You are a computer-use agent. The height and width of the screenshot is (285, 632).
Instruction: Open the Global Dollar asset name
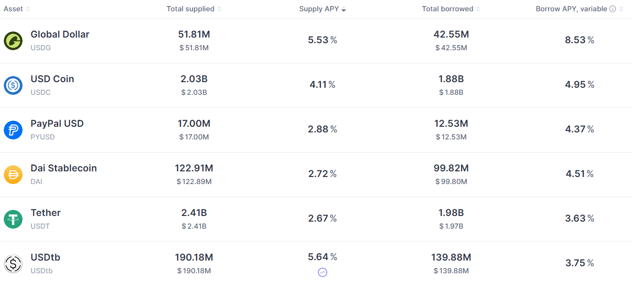(60, 34)
